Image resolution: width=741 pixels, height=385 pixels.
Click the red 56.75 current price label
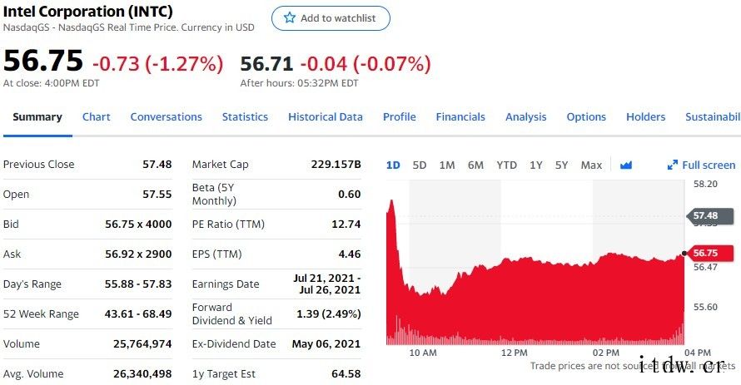706,253
